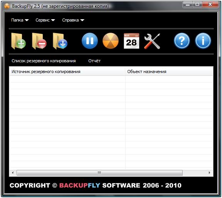Open the scheduler calendar icon showing 28
Viewport: 222px width, 198px height.
pos(131,41)
